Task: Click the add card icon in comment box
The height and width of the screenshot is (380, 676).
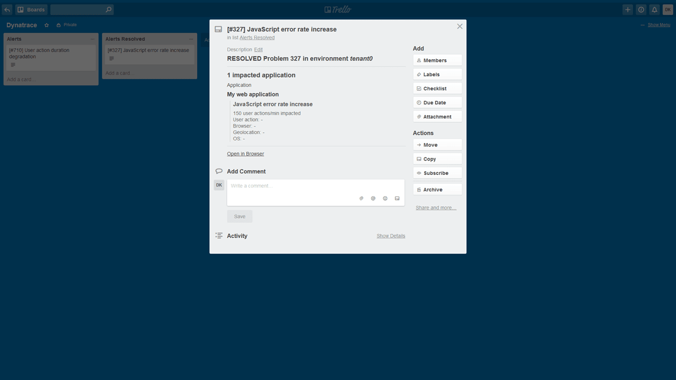Action: 397,198
